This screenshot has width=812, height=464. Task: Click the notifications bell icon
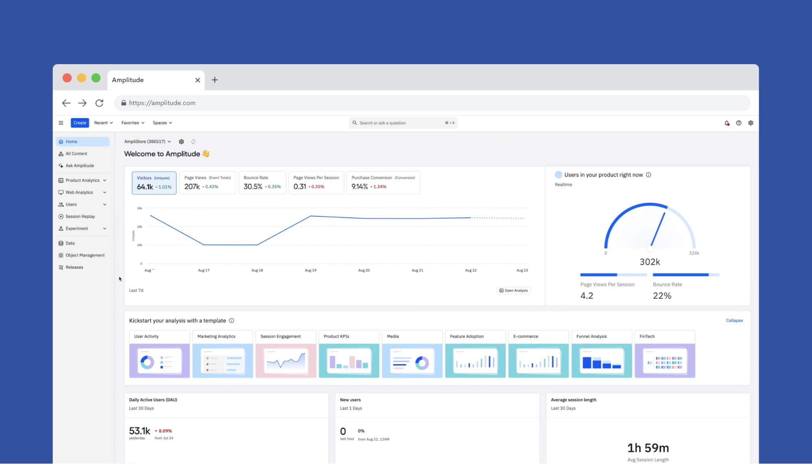[x=726, y=123]
